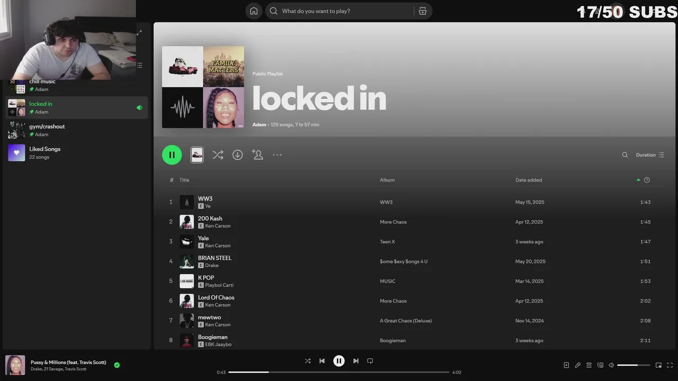Open the play queue icon
This screenshot has width=678, height=381.
589,365
